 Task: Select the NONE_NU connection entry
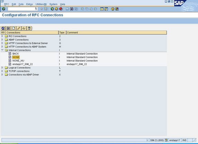[x=18, y=61]
